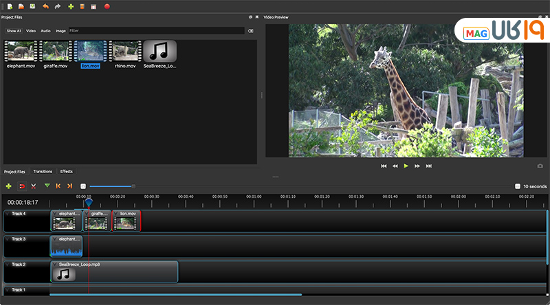Take a snapshot with the camera icon
The height and width of the screenshot is (305, 550).
[x=540, y=166]
